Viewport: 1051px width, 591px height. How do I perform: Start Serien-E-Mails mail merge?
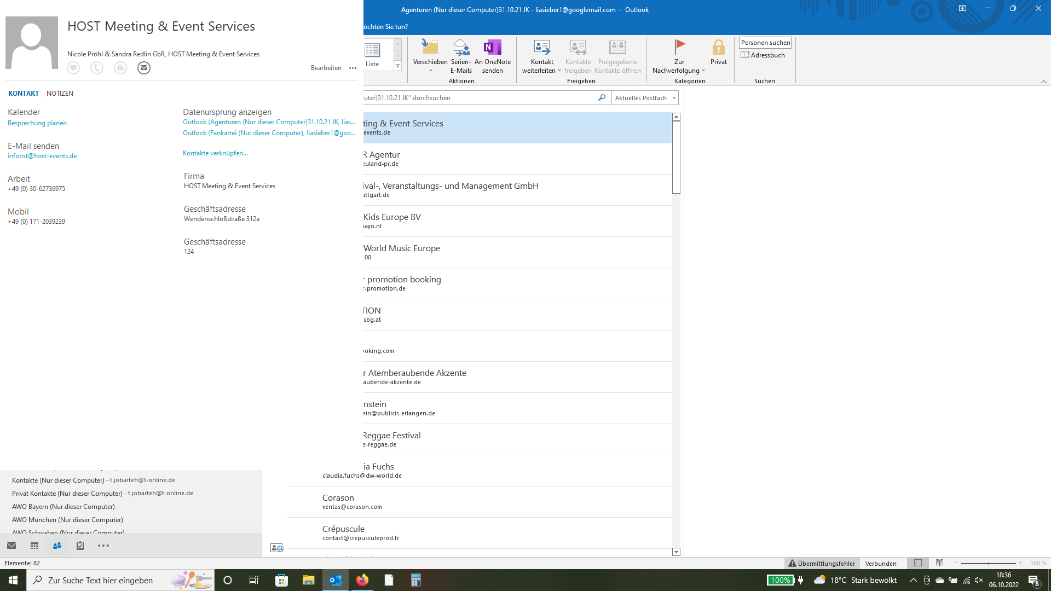pos(461,56)
